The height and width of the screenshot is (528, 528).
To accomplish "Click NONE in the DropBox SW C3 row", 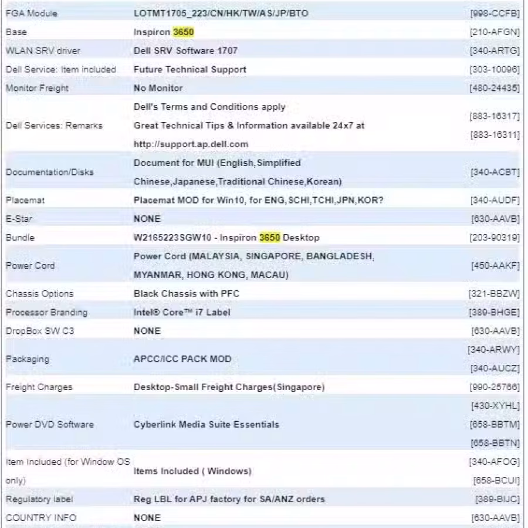I will point(147,331).
